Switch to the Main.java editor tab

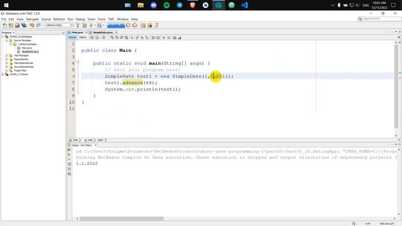pyautogui.click(x=77, y=33)
